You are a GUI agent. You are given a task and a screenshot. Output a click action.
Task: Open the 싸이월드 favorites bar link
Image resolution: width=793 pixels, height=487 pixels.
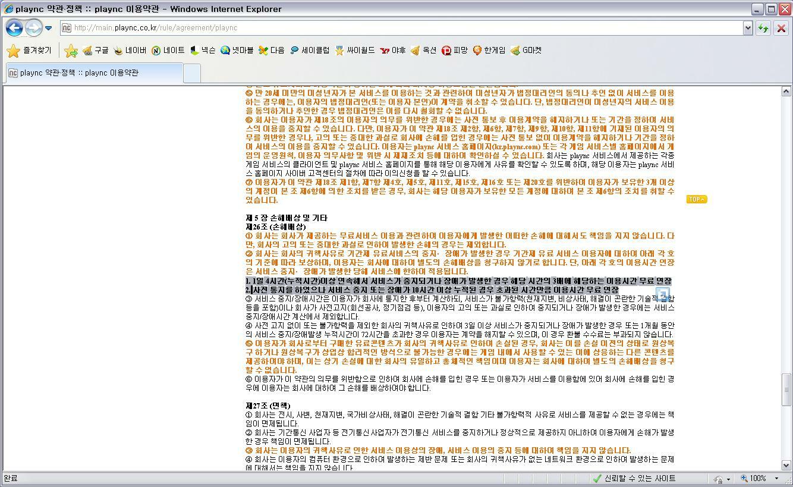point(355,51)
